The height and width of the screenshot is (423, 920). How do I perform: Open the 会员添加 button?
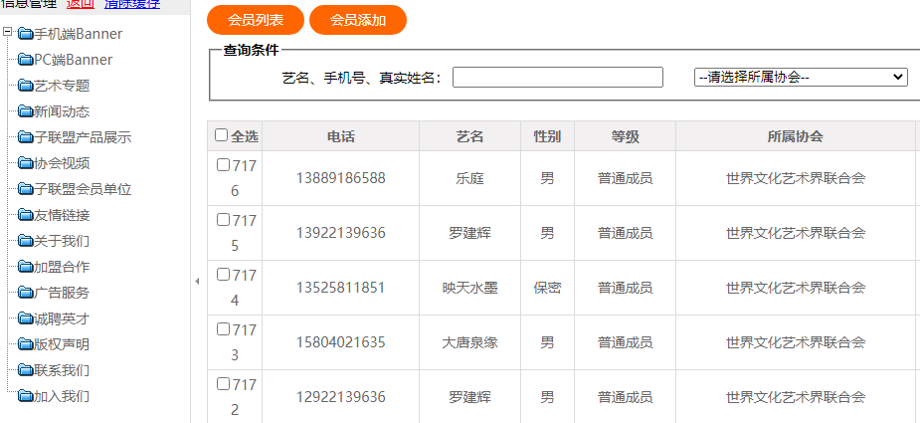tap(358, 20)
